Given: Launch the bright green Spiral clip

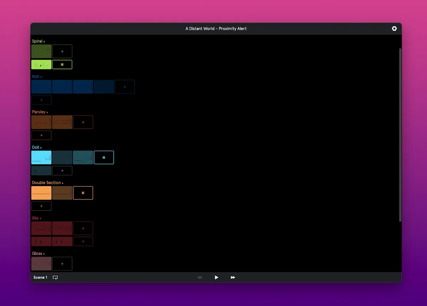Looking at the screenshot, I should (x=41, y=64).
